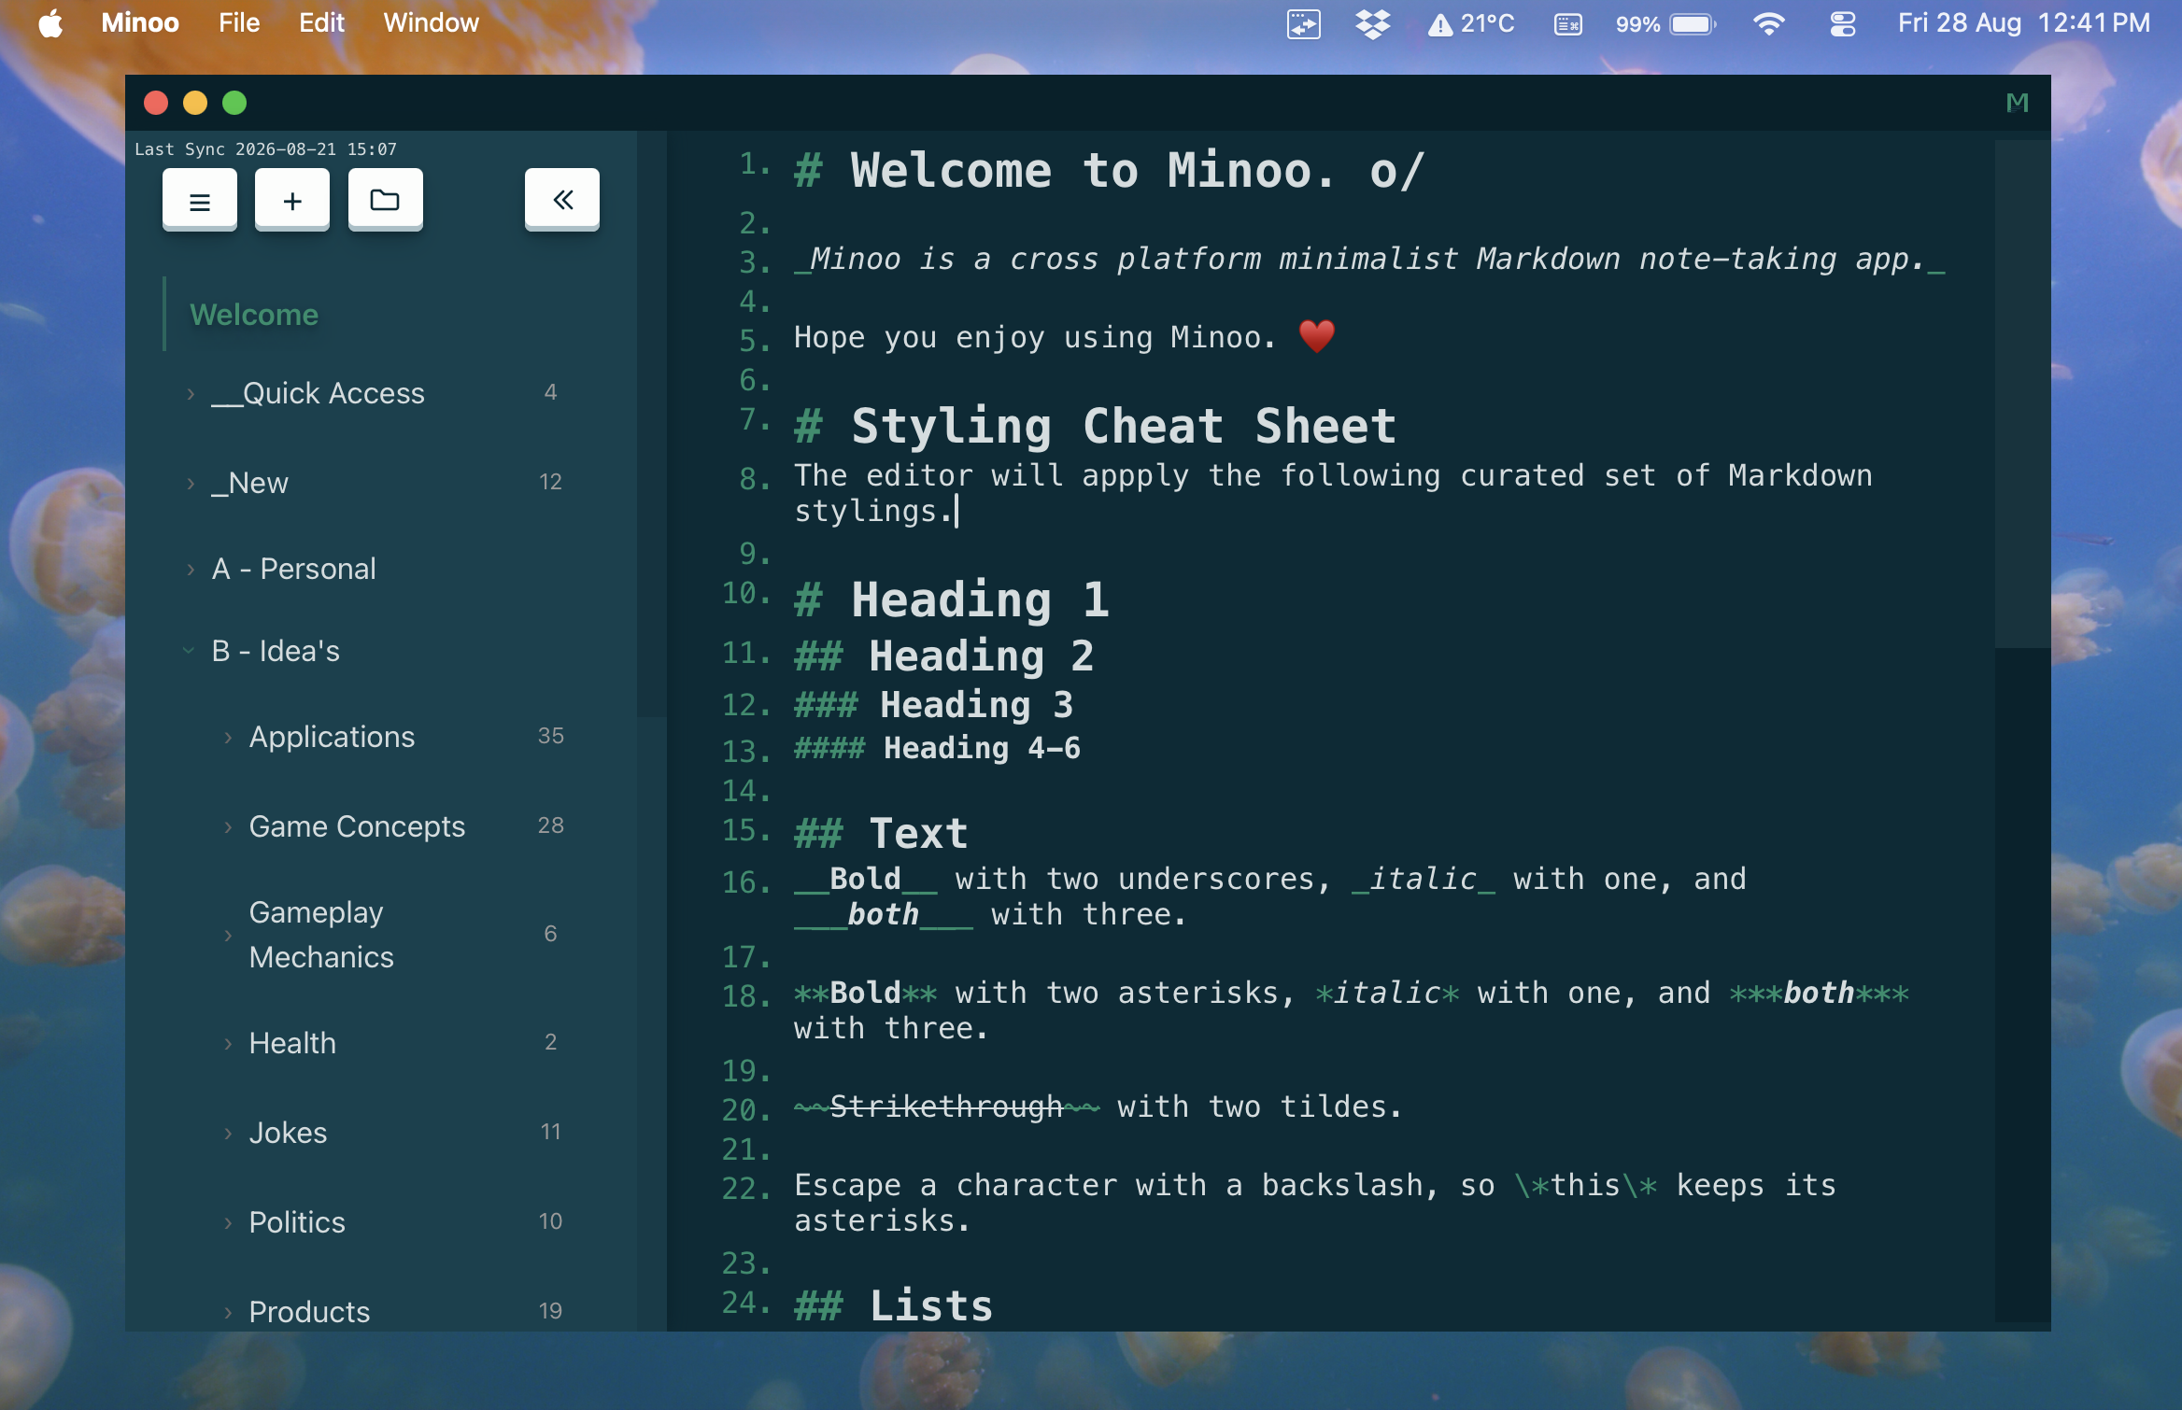Screen dimensions: 2182x1410
Task: Select the Applications folder label
Action: click(x=332, y=738)
